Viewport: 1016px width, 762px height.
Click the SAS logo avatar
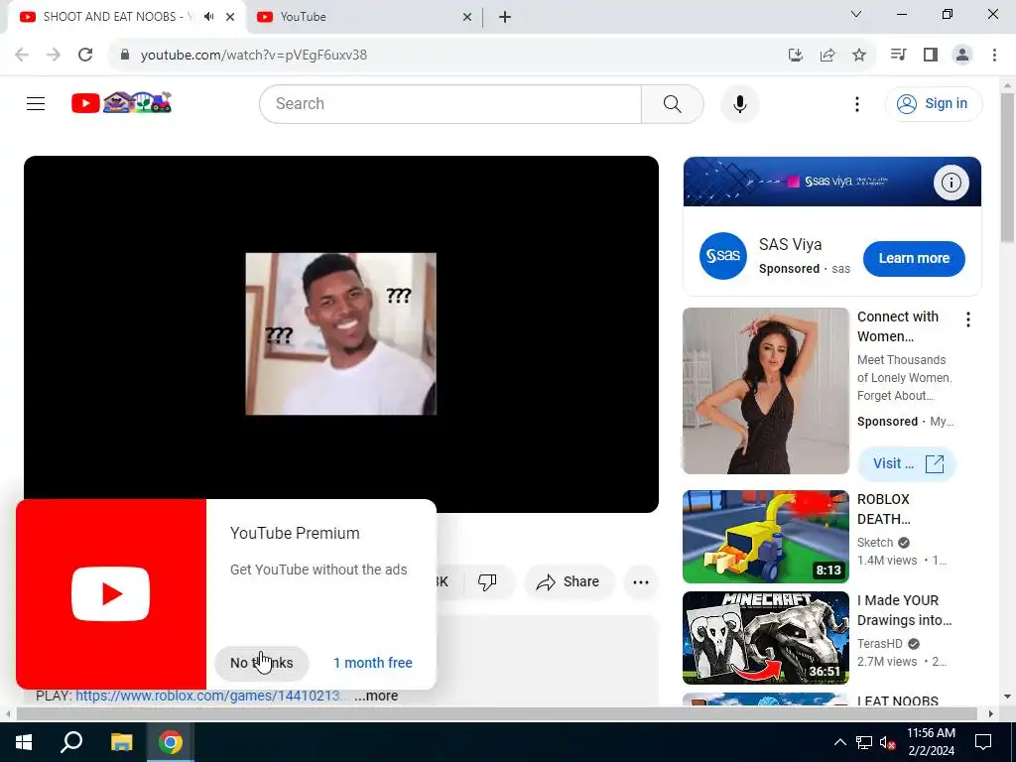(722, 256)
